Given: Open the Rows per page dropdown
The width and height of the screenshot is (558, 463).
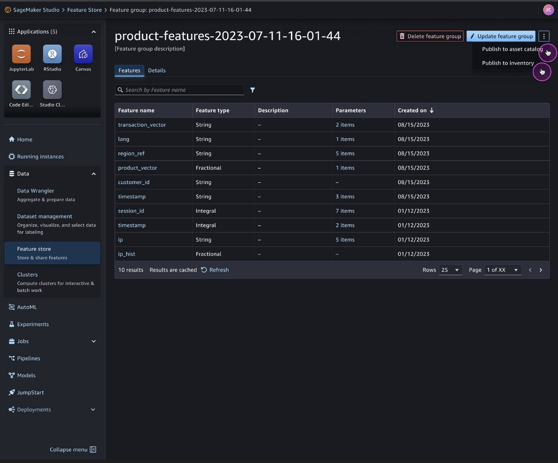Looking at the screenshot, I should point(450,270).
